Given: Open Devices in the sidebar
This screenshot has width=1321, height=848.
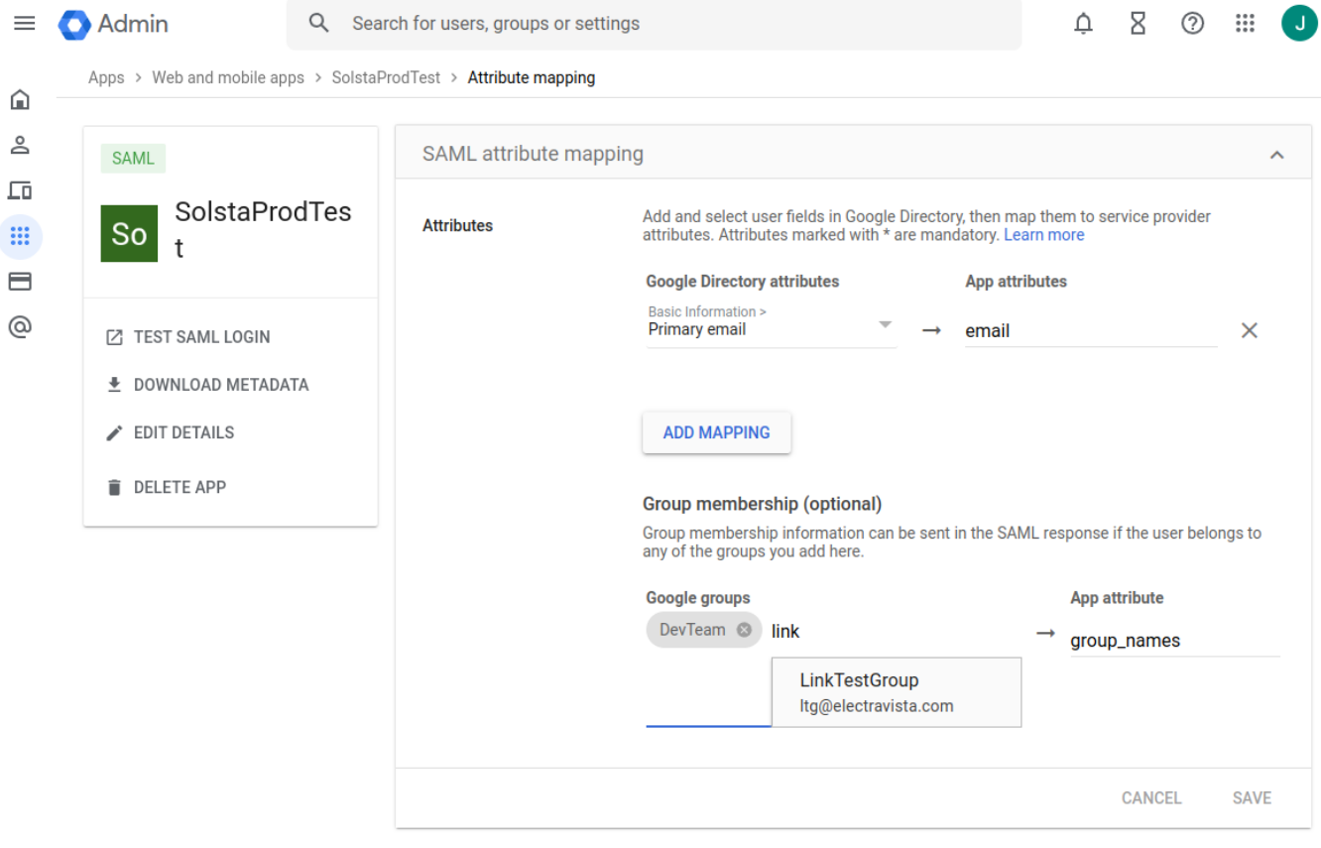Looking at the screenshot, I should 20,190.
